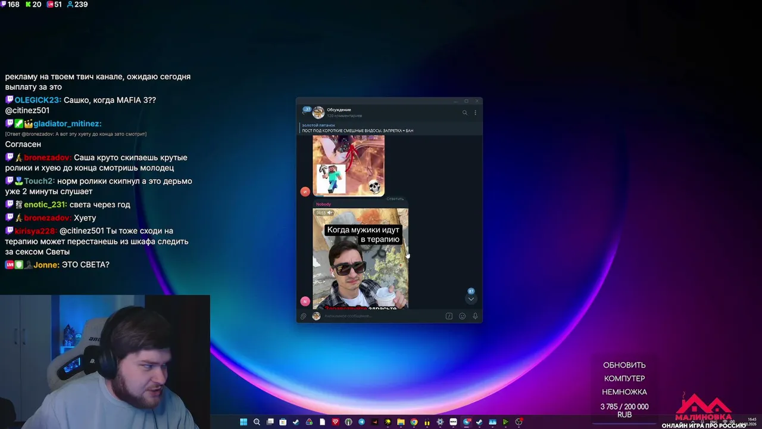Screen dimensions: 762x429
Task: Open the pinned message about short funny videos
Action: click(390, 128)
